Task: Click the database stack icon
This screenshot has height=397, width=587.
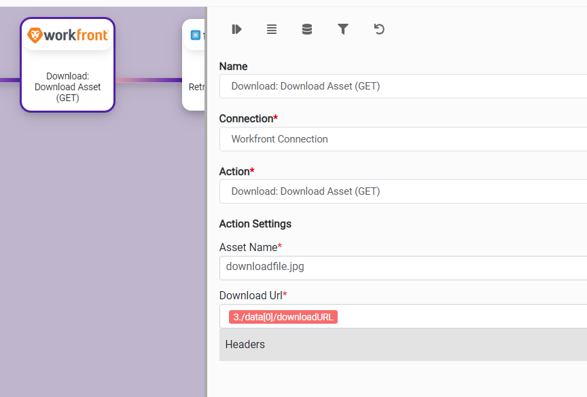Action: pyautogui.click(x=307, y=29)
